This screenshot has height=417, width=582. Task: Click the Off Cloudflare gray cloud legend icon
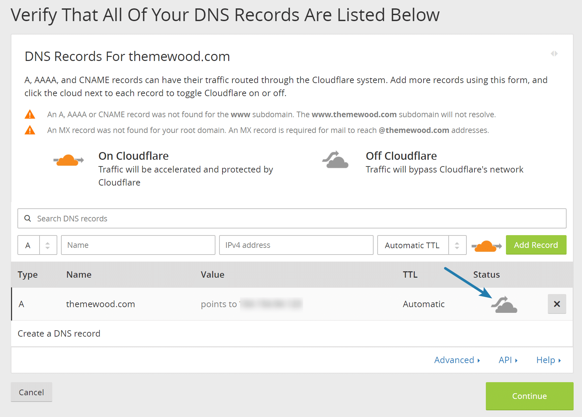point(335,159)
